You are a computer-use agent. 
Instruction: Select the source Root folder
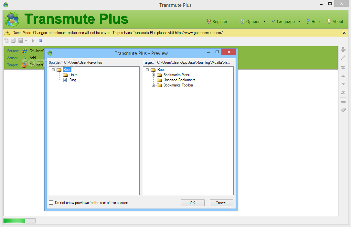(x=67, y=70)
